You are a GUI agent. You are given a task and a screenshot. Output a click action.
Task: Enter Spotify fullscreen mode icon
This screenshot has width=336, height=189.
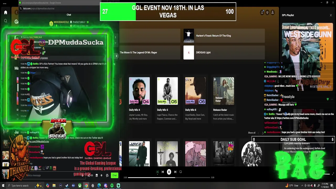[333, 174]
